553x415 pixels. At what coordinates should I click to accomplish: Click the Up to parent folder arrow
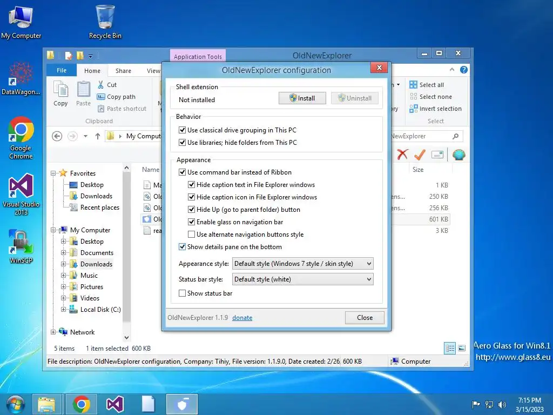98,136
